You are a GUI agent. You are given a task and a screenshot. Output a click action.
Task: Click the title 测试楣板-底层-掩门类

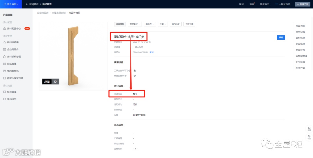pos(129,37)
